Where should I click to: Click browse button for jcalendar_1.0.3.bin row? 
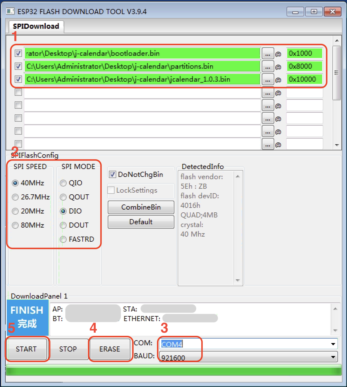point(267,79)
